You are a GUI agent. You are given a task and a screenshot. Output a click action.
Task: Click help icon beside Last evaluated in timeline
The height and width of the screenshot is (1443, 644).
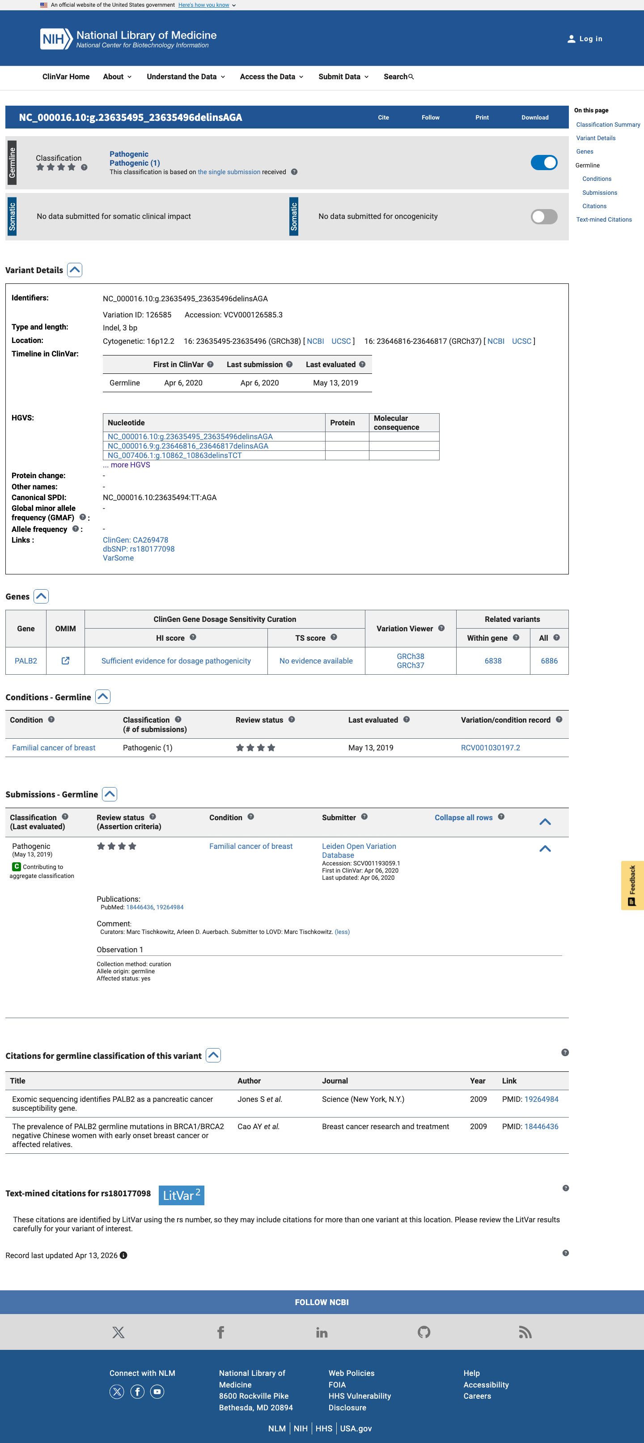click(362, 364)
